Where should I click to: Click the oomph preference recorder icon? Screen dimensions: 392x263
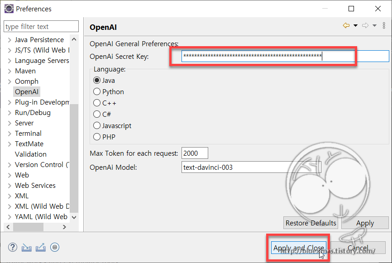click(x=54, y=247)
